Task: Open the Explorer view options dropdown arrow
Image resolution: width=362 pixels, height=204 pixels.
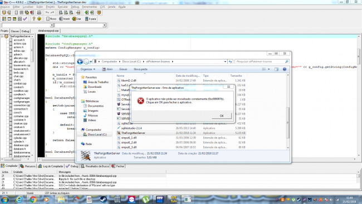Action: [269, 69]
